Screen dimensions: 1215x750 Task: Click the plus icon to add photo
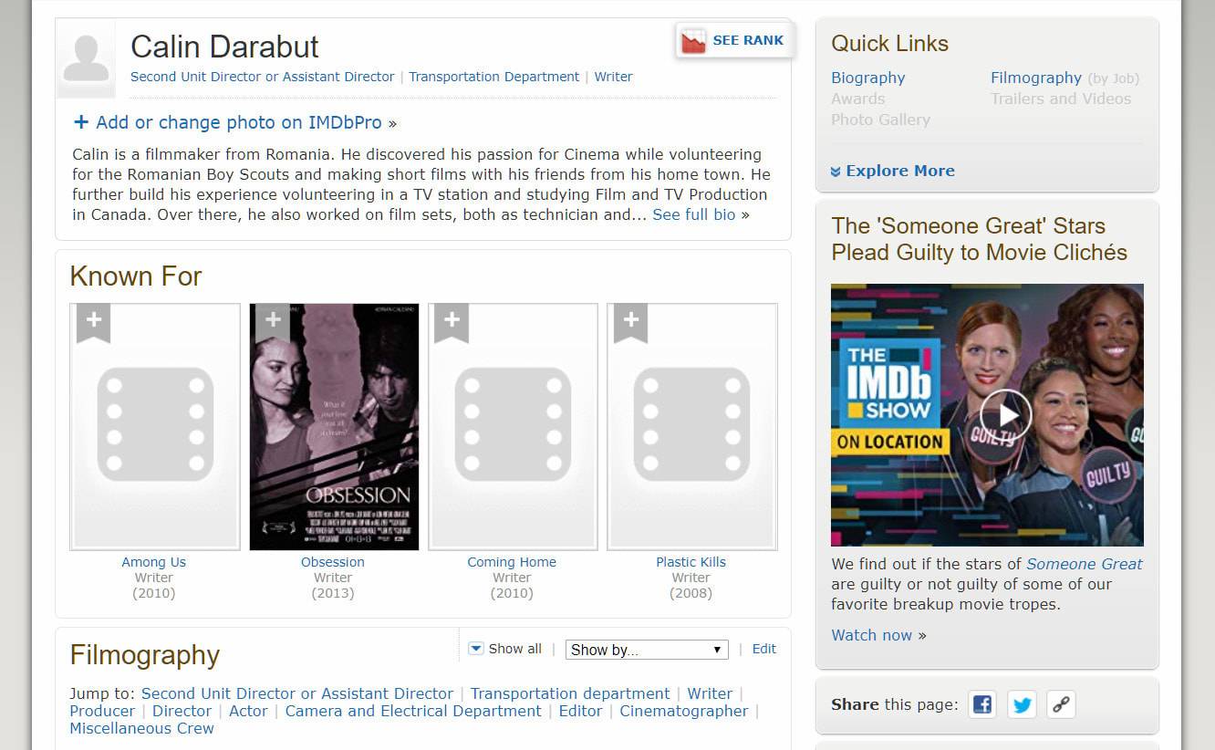tap(81, 122)
